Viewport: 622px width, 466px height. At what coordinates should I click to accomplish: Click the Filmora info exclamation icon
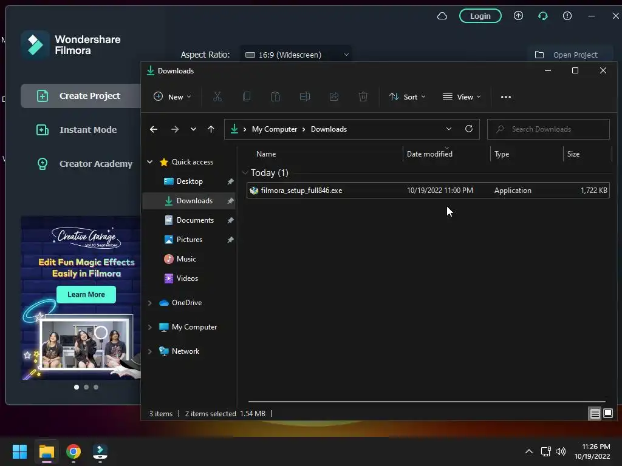click(567, 16)
